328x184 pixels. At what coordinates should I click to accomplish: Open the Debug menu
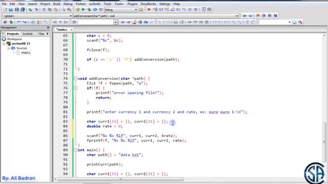[x=68, y=4]
